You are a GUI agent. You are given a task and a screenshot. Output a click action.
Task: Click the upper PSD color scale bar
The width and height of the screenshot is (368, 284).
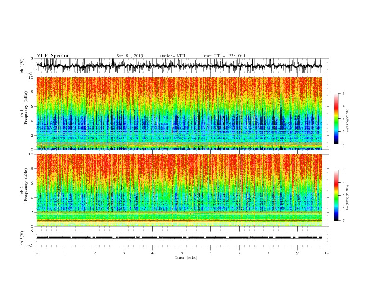[x=336, y=119]
